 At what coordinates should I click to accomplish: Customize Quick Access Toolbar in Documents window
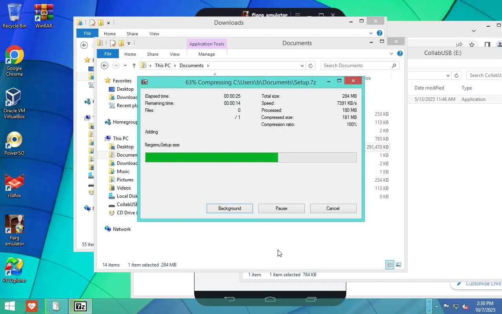[129, 43]
